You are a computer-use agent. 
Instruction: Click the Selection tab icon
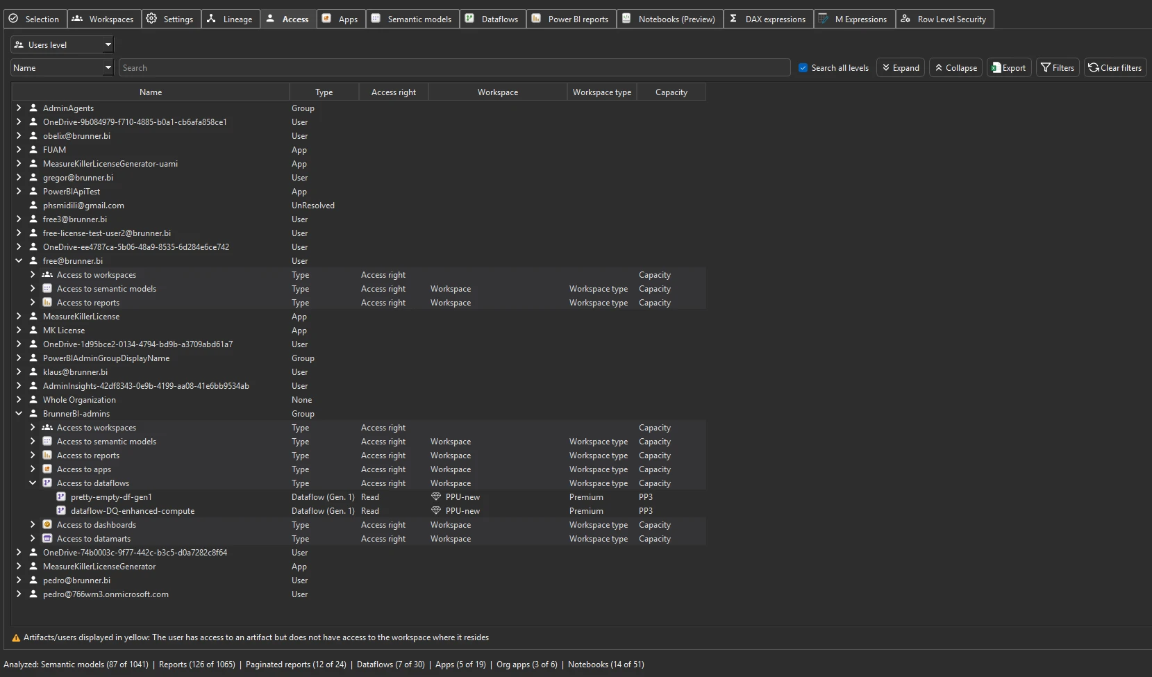pos(13,19)
